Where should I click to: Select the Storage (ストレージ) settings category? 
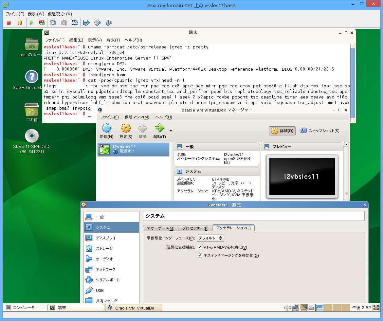click(112, 248)
